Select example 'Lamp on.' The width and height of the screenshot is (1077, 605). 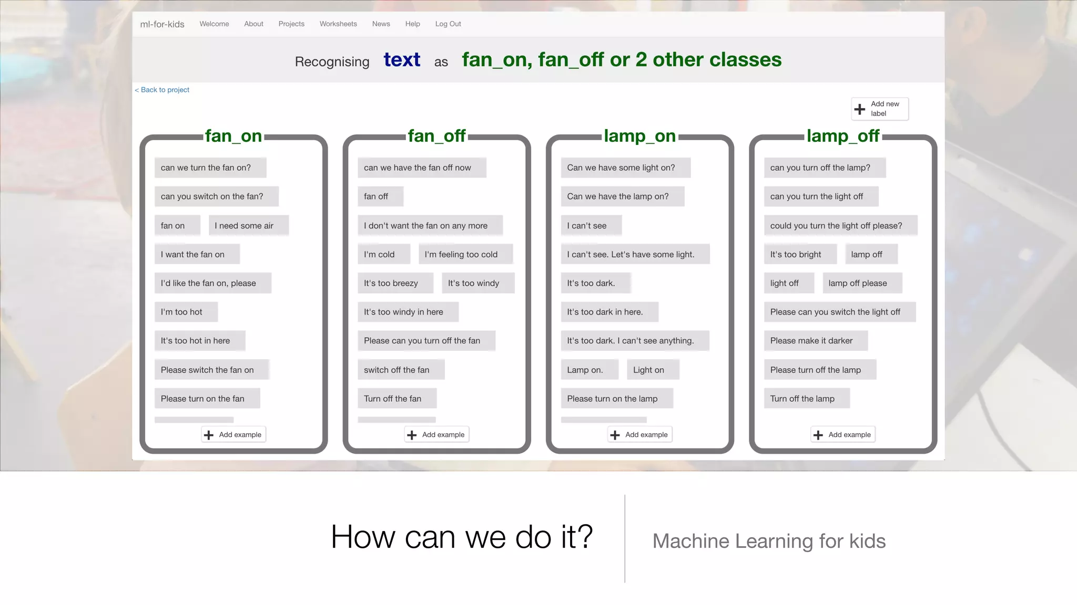590,370
